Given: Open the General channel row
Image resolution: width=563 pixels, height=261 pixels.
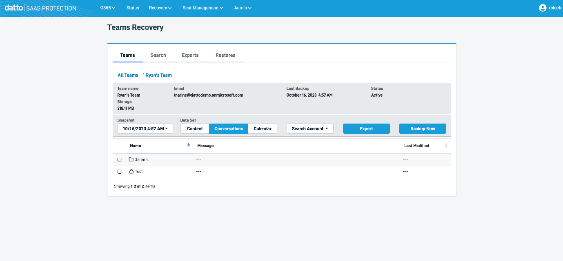Looking at the screenshot, I should pyautogui.click(x=282, y=159).
